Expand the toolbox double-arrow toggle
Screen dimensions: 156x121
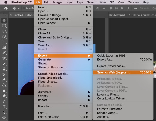click(2, 13)
